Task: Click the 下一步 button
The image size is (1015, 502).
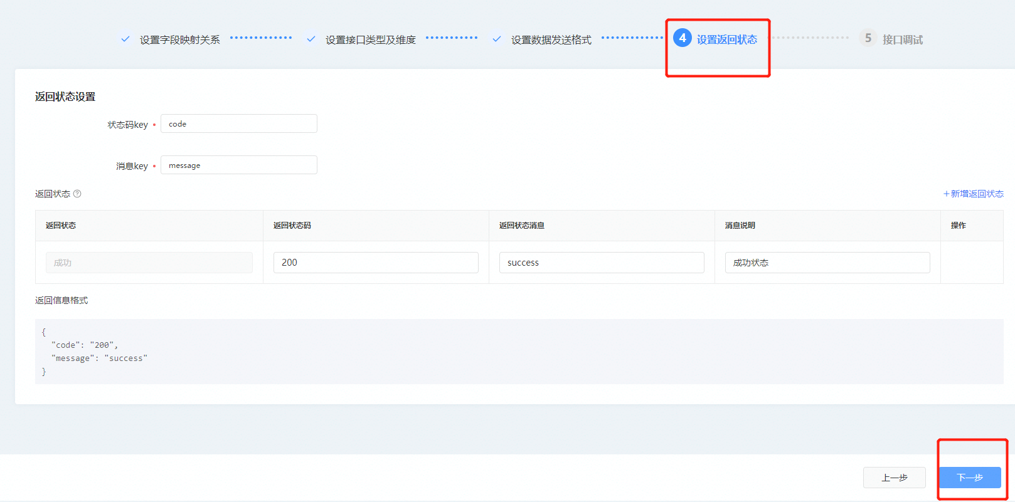Action: pyautogui.click(x=970, y=478)
